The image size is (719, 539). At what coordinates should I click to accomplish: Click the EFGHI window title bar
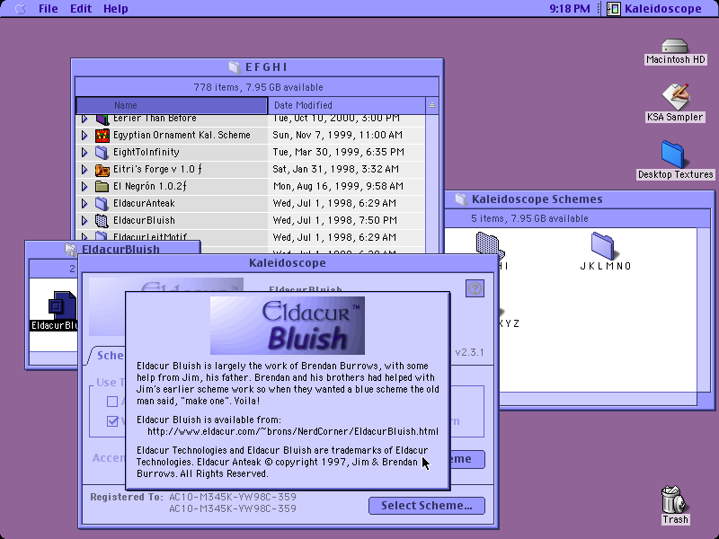click(x=257, y=67)
